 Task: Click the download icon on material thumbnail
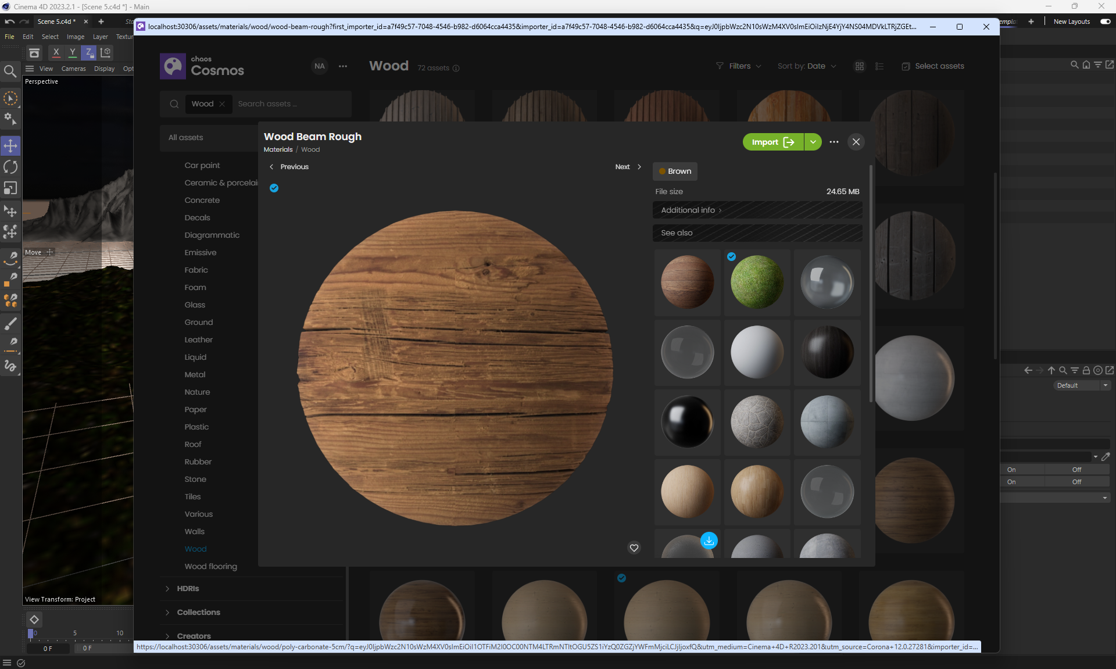pyautogui.click(x=709, y=541)
